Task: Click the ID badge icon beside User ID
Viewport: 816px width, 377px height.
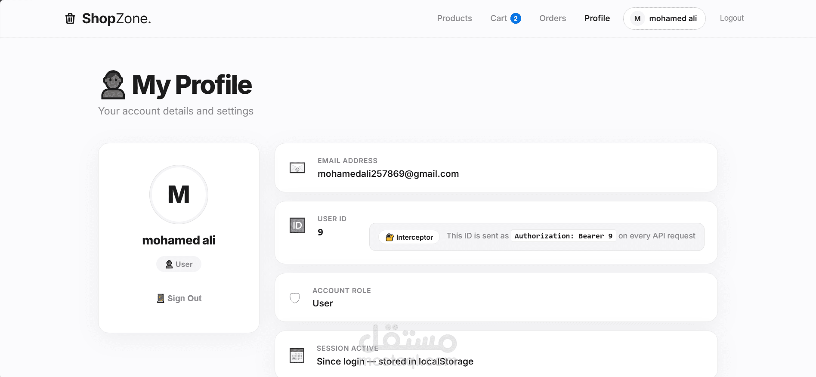Action: [x=297, y=226]
